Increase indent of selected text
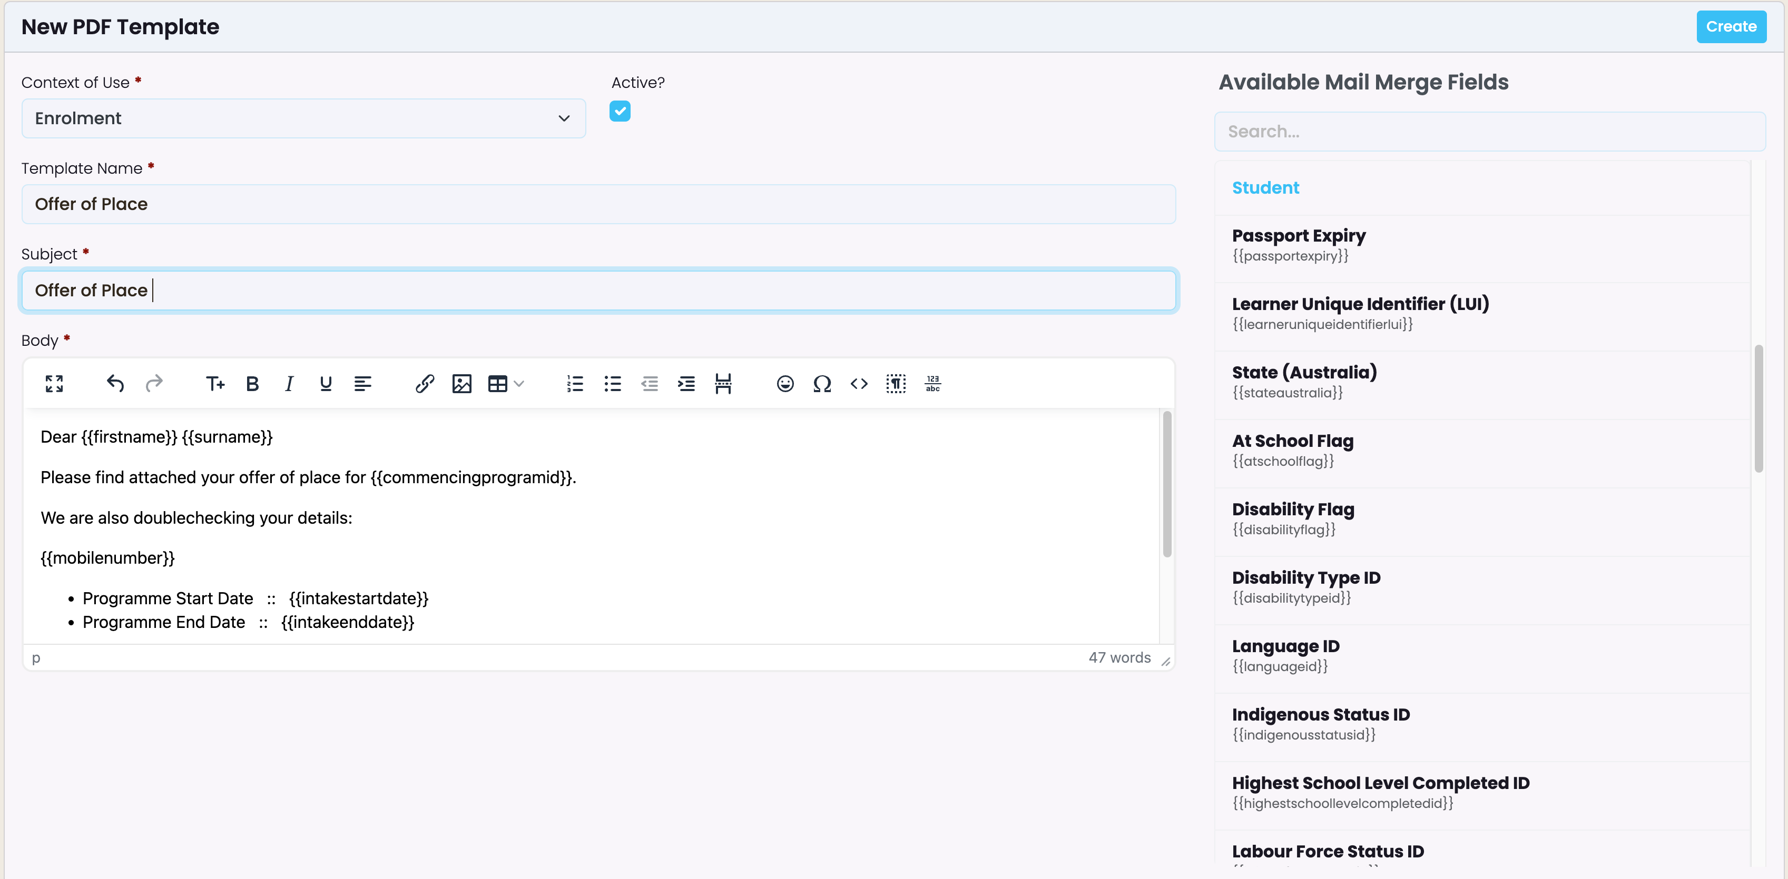The width and height of the screenshot is (1788, 879). [686, 383]
